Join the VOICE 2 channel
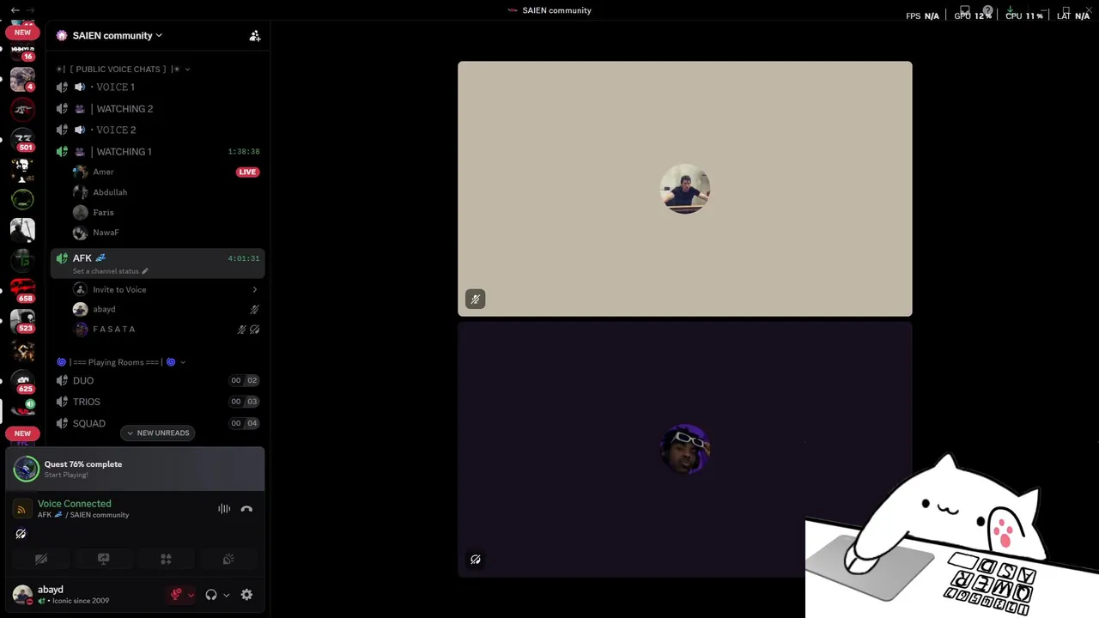This screenshot has width=1099, height=618. point(158,130)
